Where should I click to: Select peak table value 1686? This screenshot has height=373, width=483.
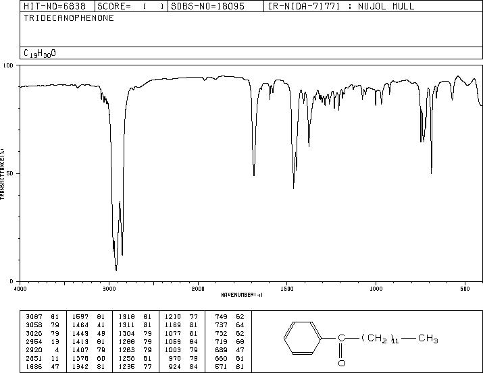point(34,366)
